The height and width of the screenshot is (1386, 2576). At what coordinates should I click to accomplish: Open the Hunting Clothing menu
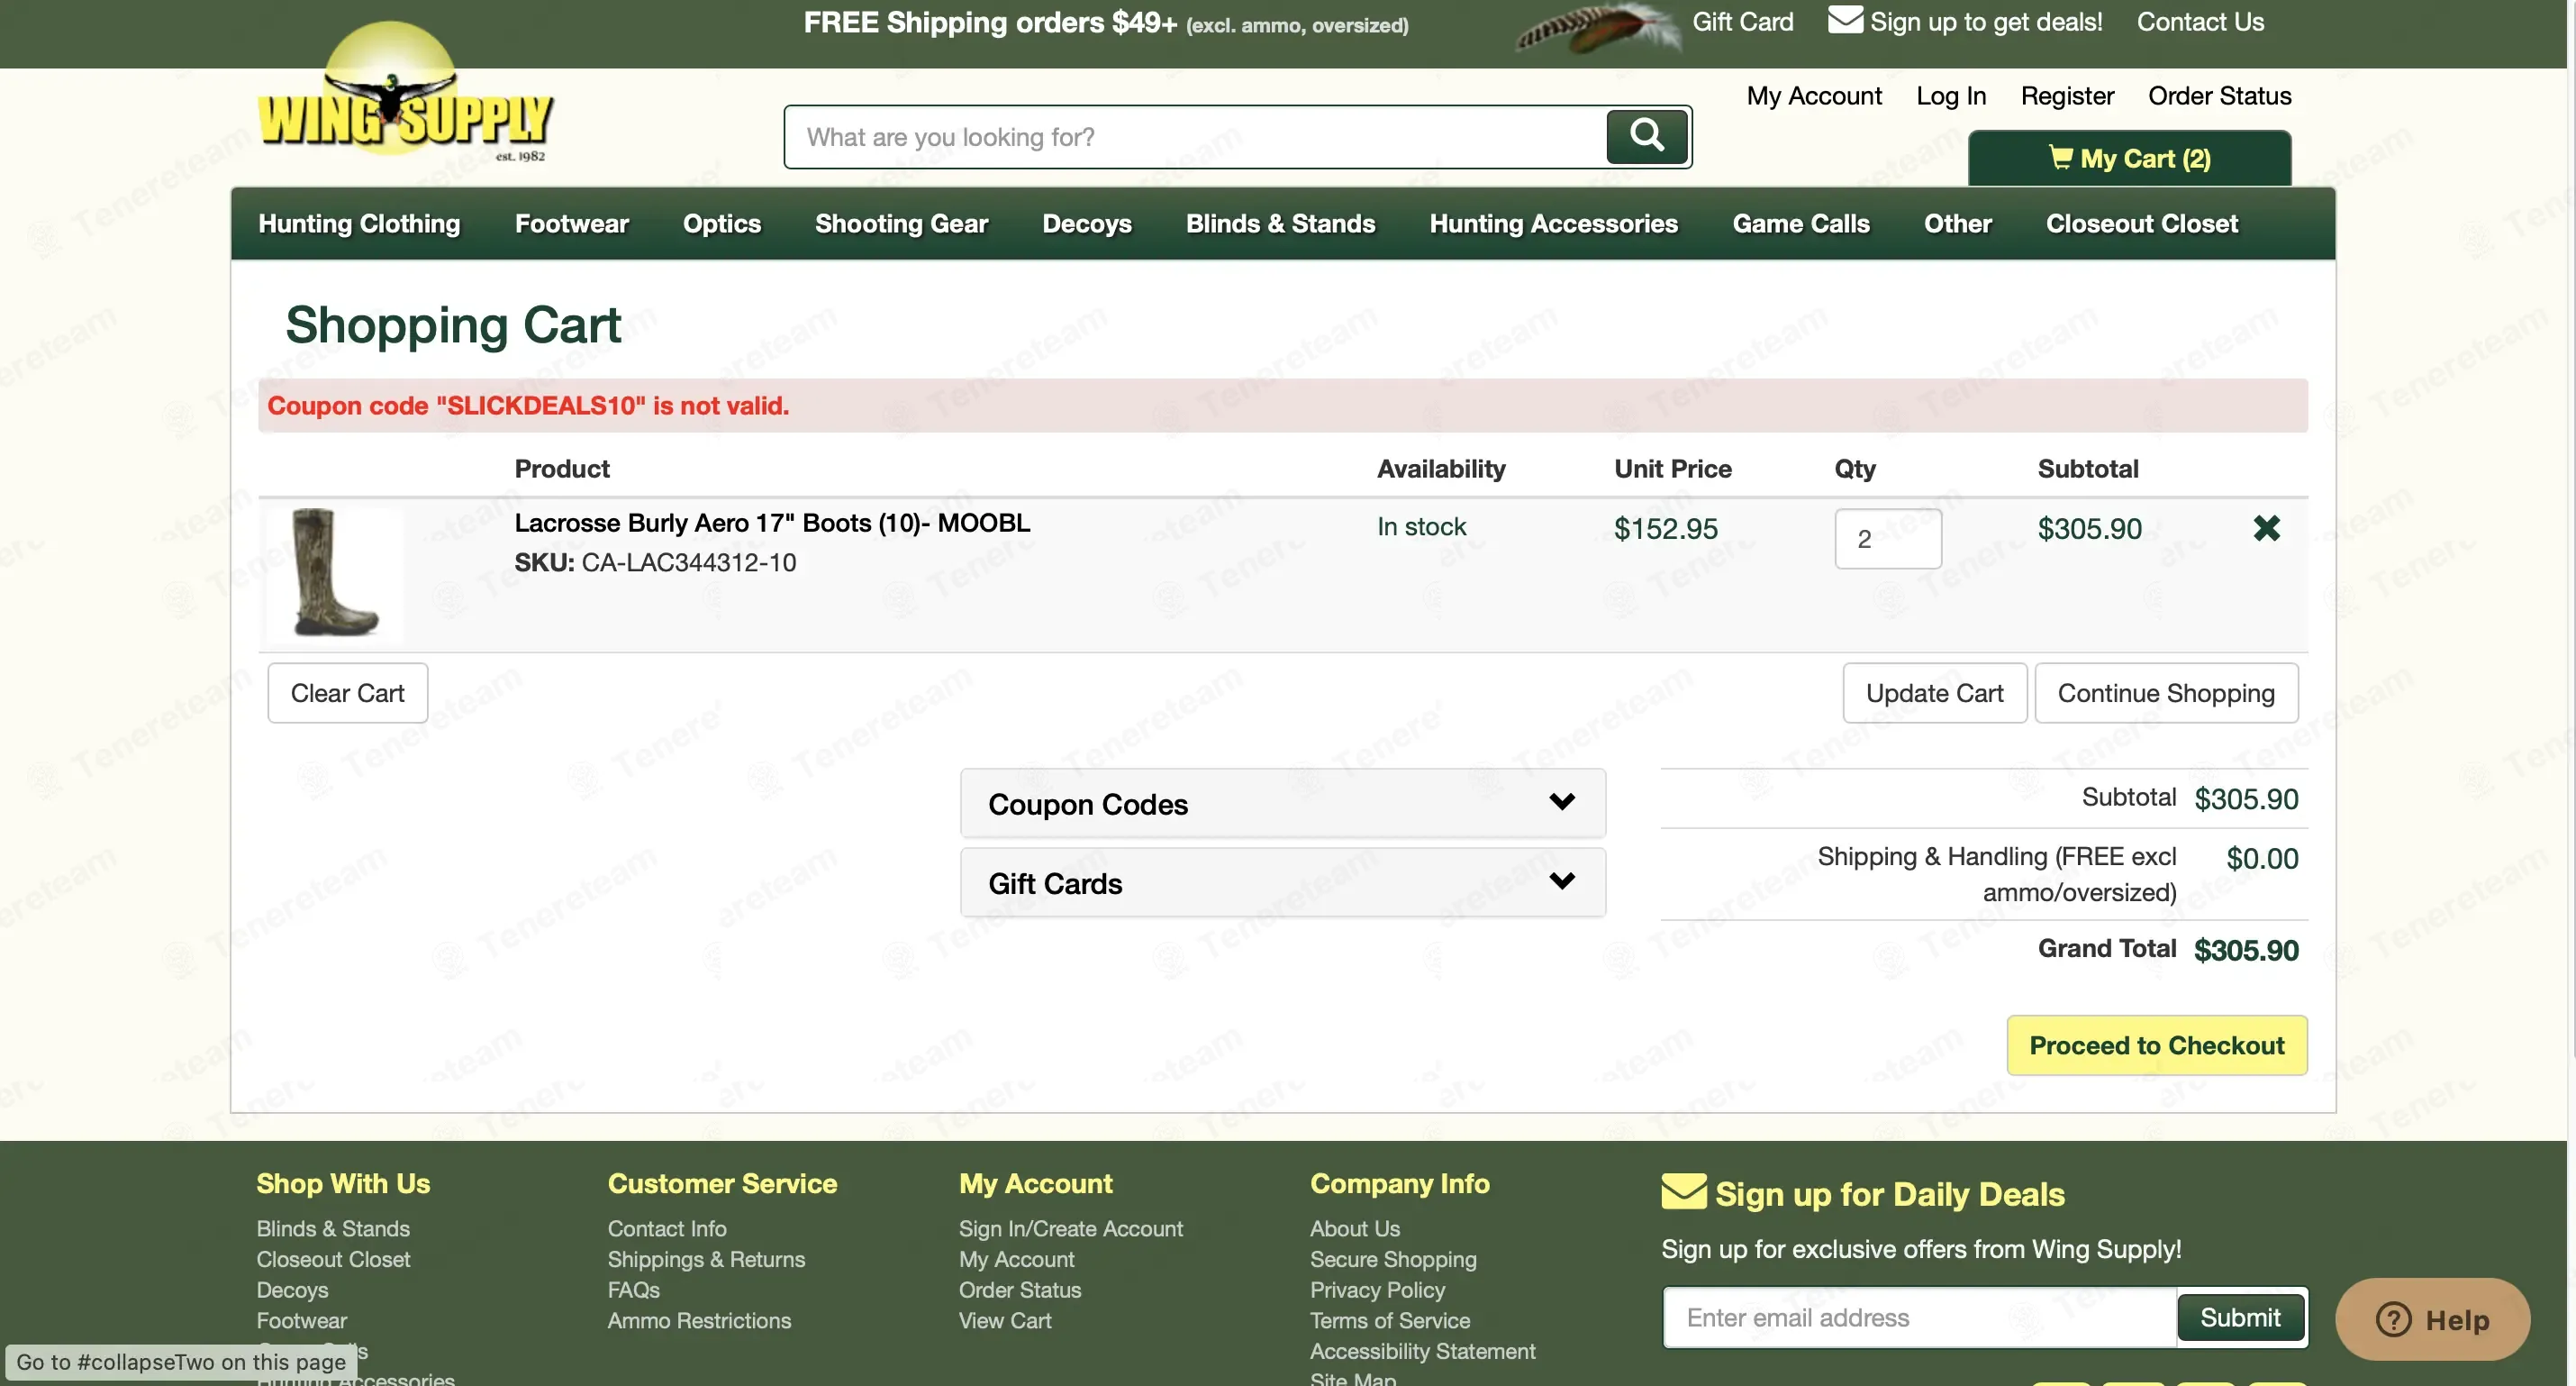[359, 223]
